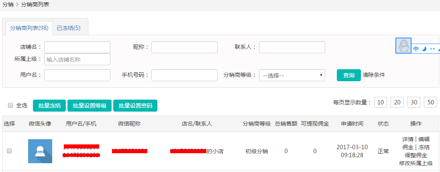Click the distributor's WeChat avatar image

pyautogui.click(x=40, y=151)
